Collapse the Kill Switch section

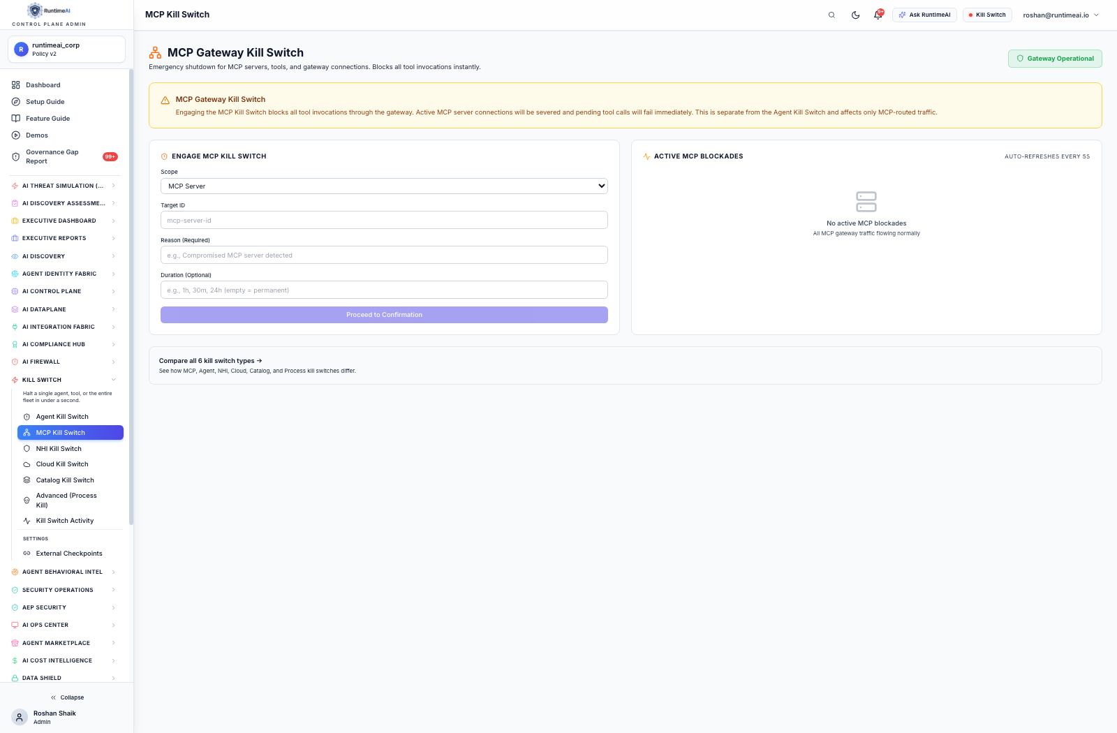click(x=64, y=380)
